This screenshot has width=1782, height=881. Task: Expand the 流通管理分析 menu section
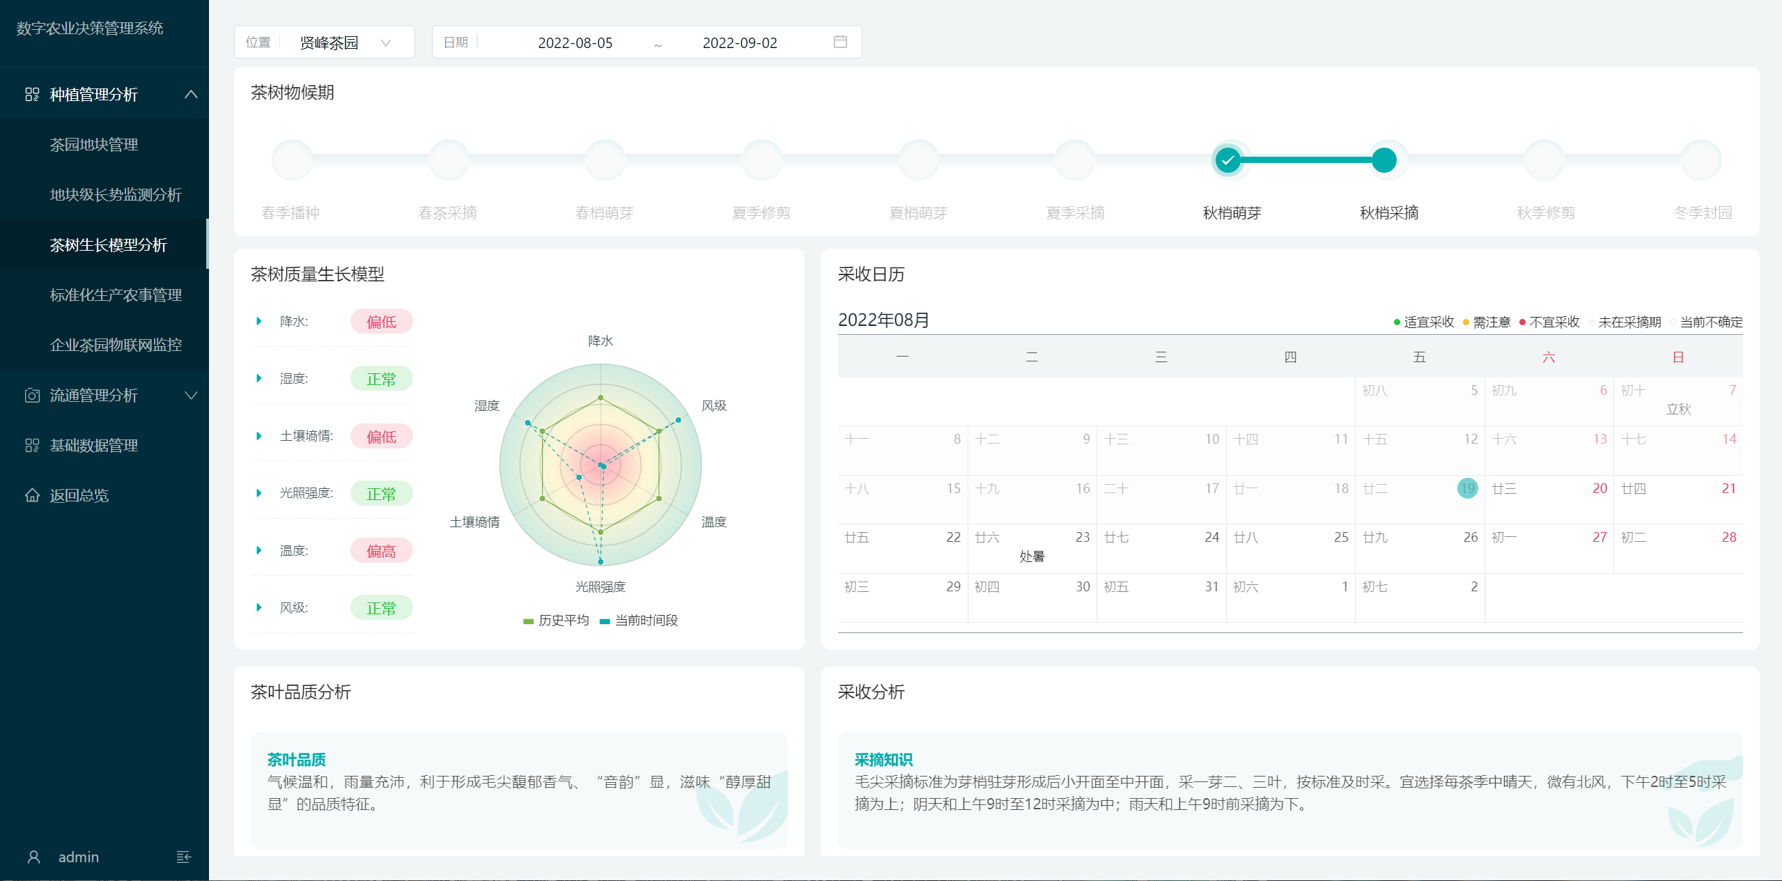[x=191, y=396]
